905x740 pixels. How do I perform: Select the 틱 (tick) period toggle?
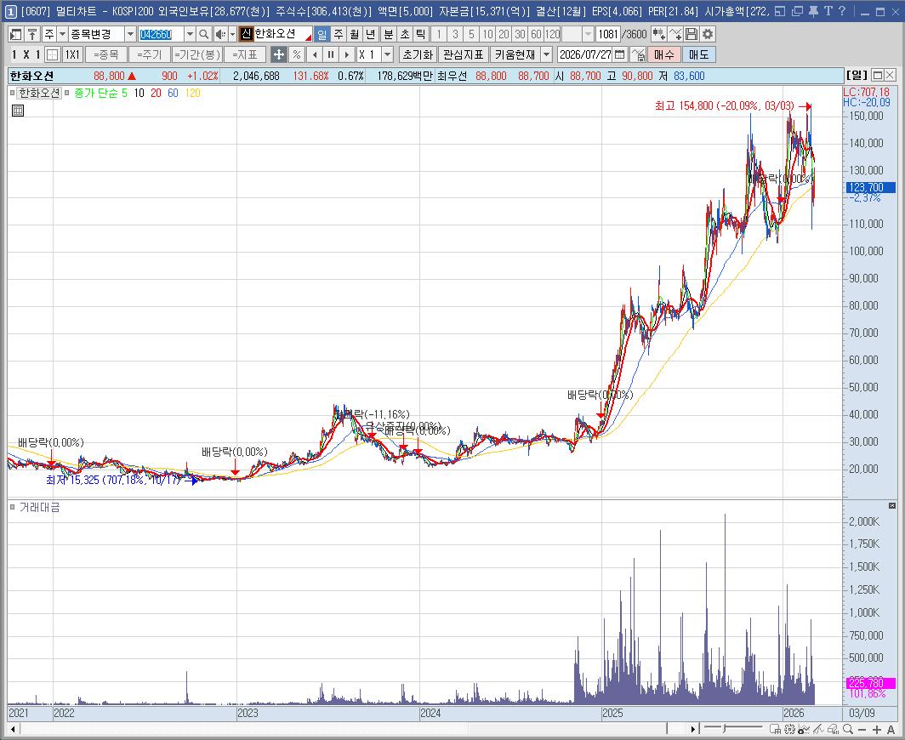421,35
